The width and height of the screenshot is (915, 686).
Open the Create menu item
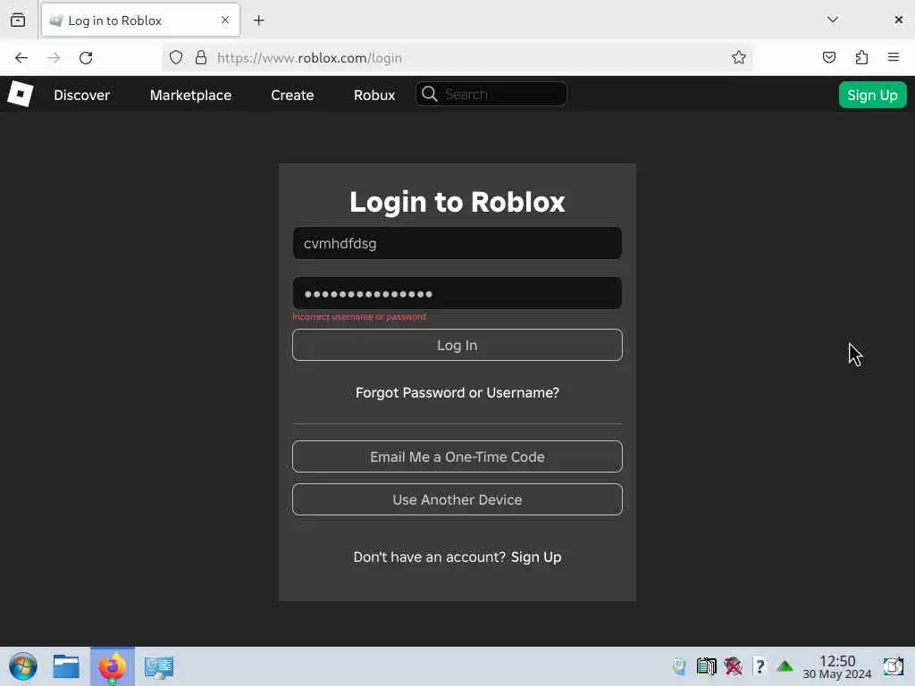[292, 95]
